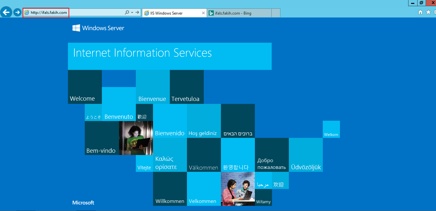Click the Vítejte tile
The image size is (436, 211).
click(x=144, y=163)
